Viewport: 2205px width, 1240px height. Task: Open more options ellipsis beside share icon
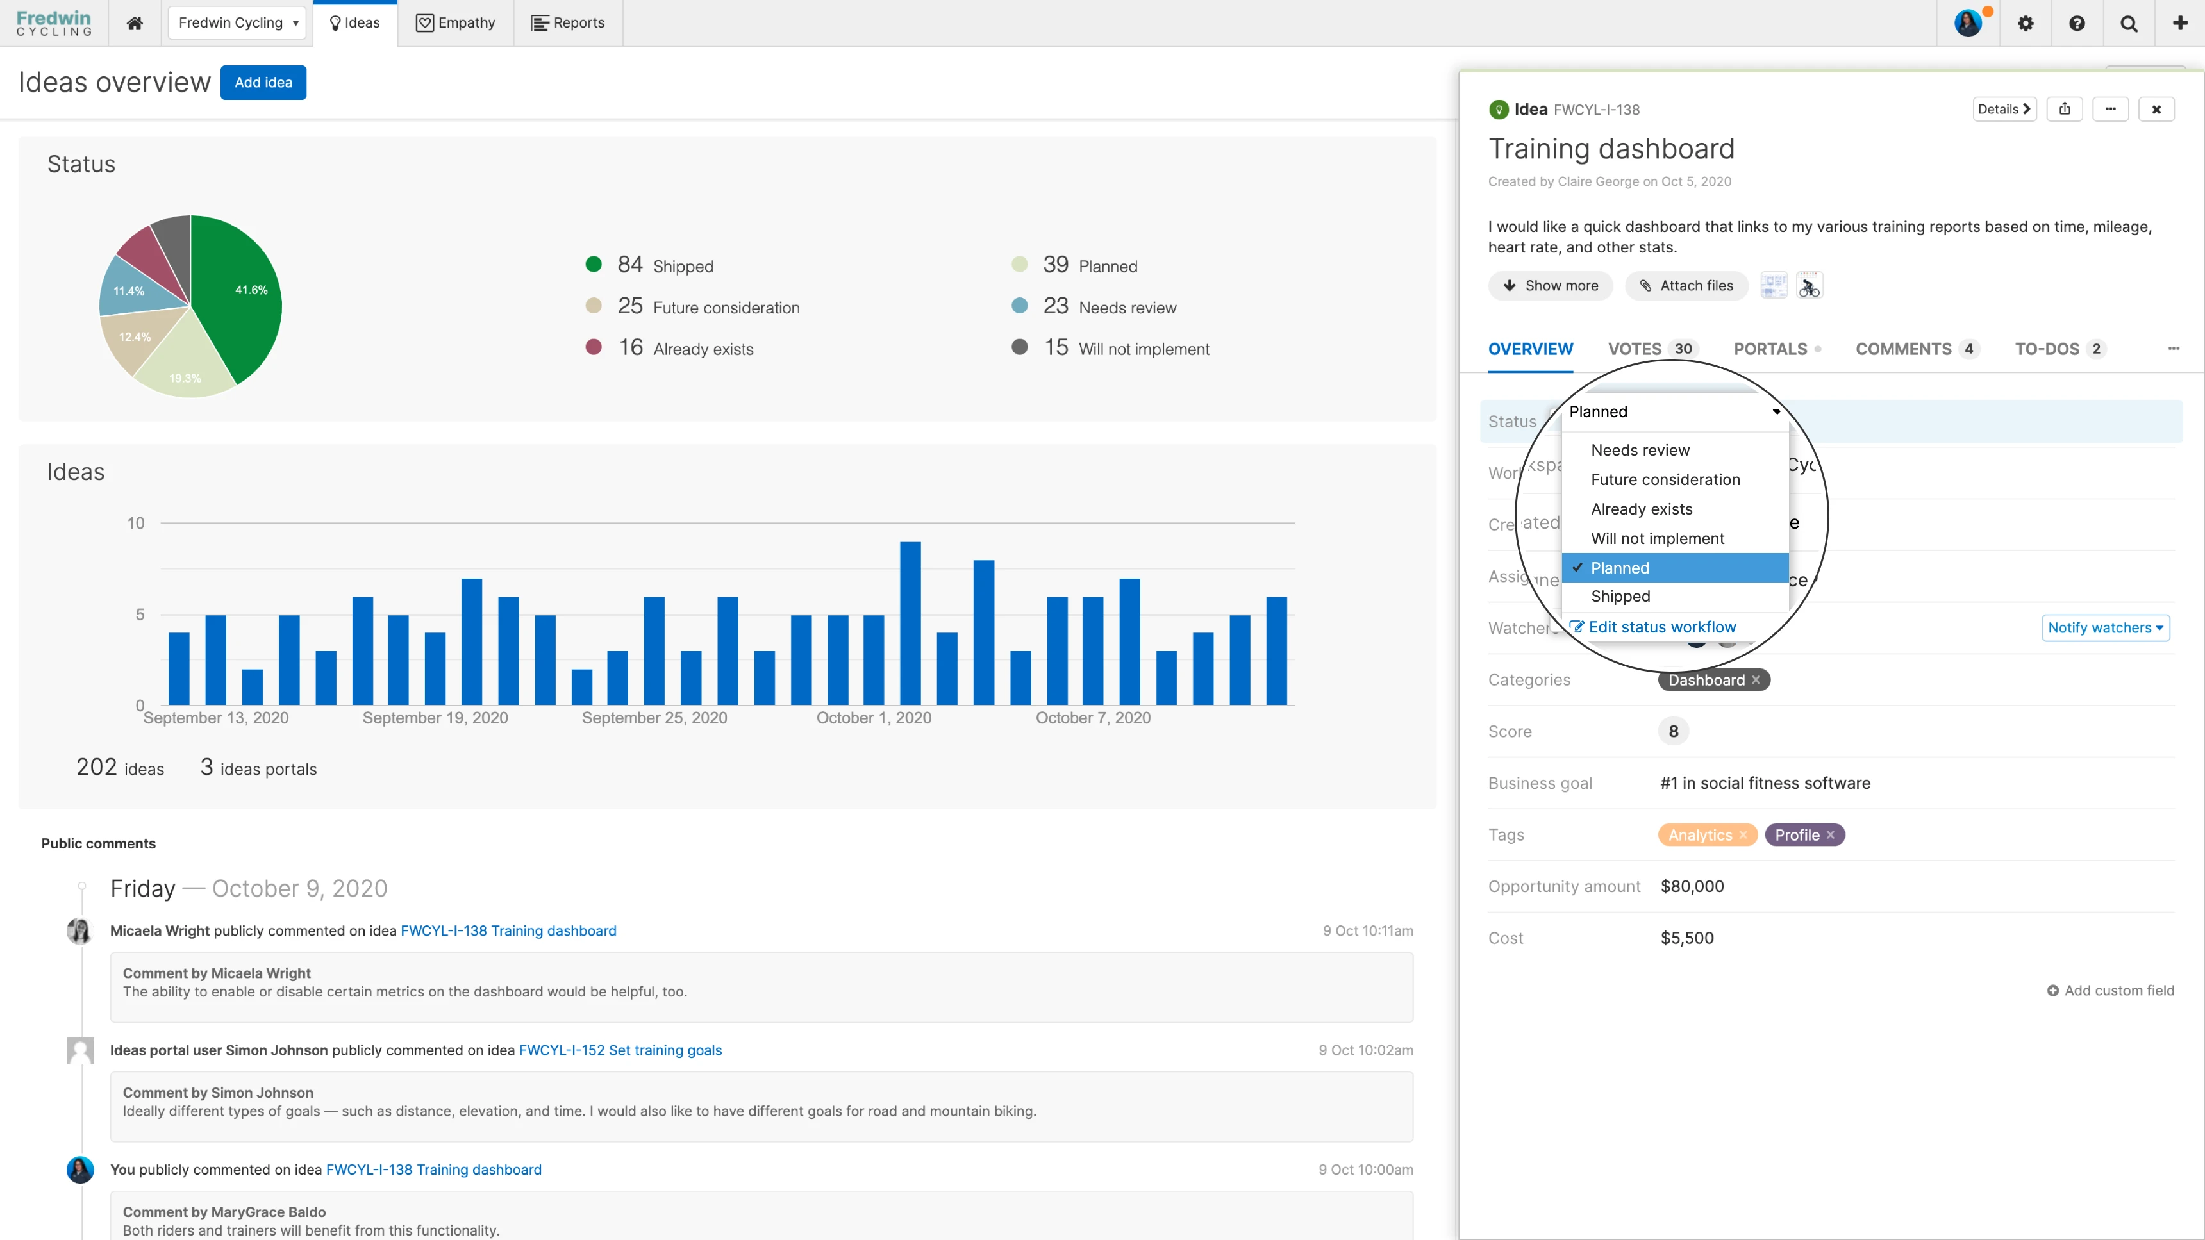point(2111,109)
